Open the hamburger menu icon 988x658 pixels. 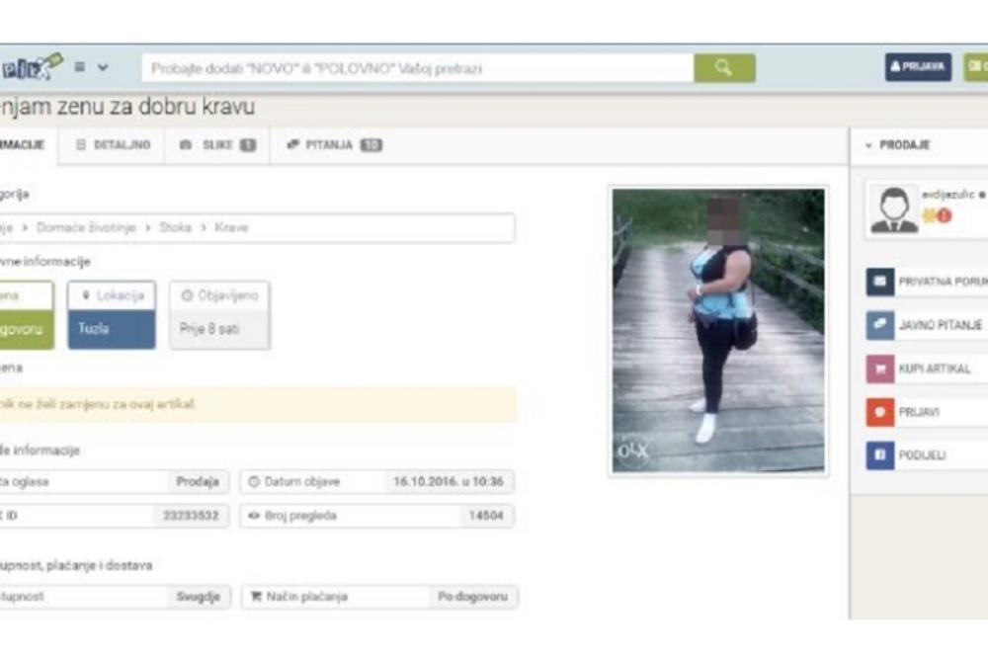pos(80,68)
